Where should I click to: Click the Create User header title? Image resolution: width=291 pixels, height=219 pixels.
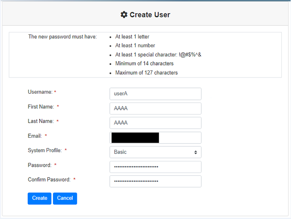pyautogui.click(x=150, y=15)
